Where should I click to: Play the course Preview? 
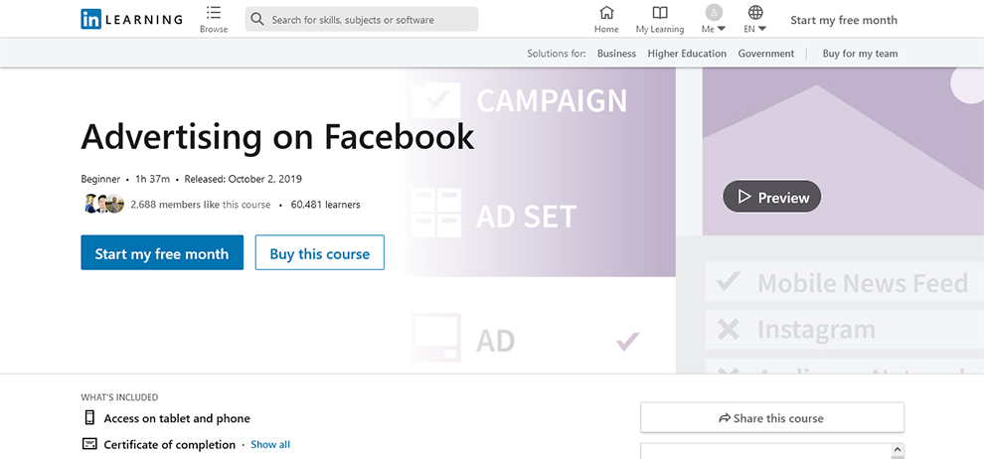click(772, 197)
